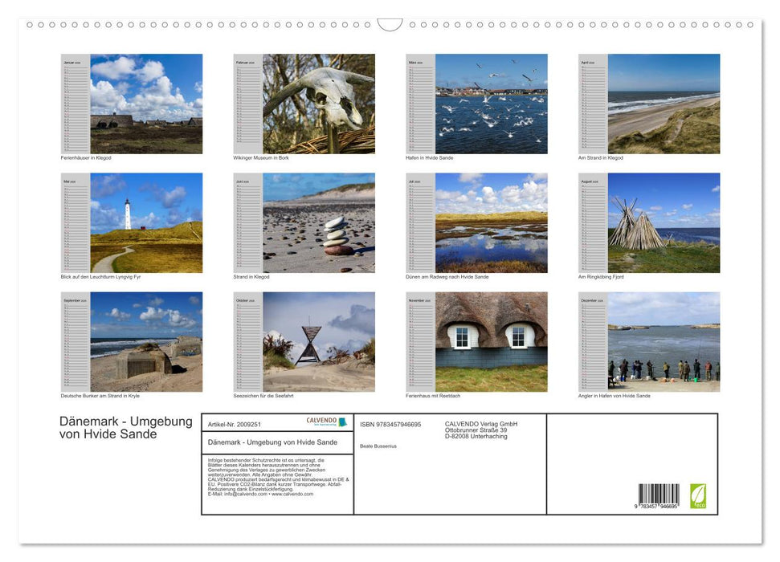Image resolution: width=780 pixels, height=562 pixels.
Task: Select the August mini calendar header
Action: click(x=587, y=183)
